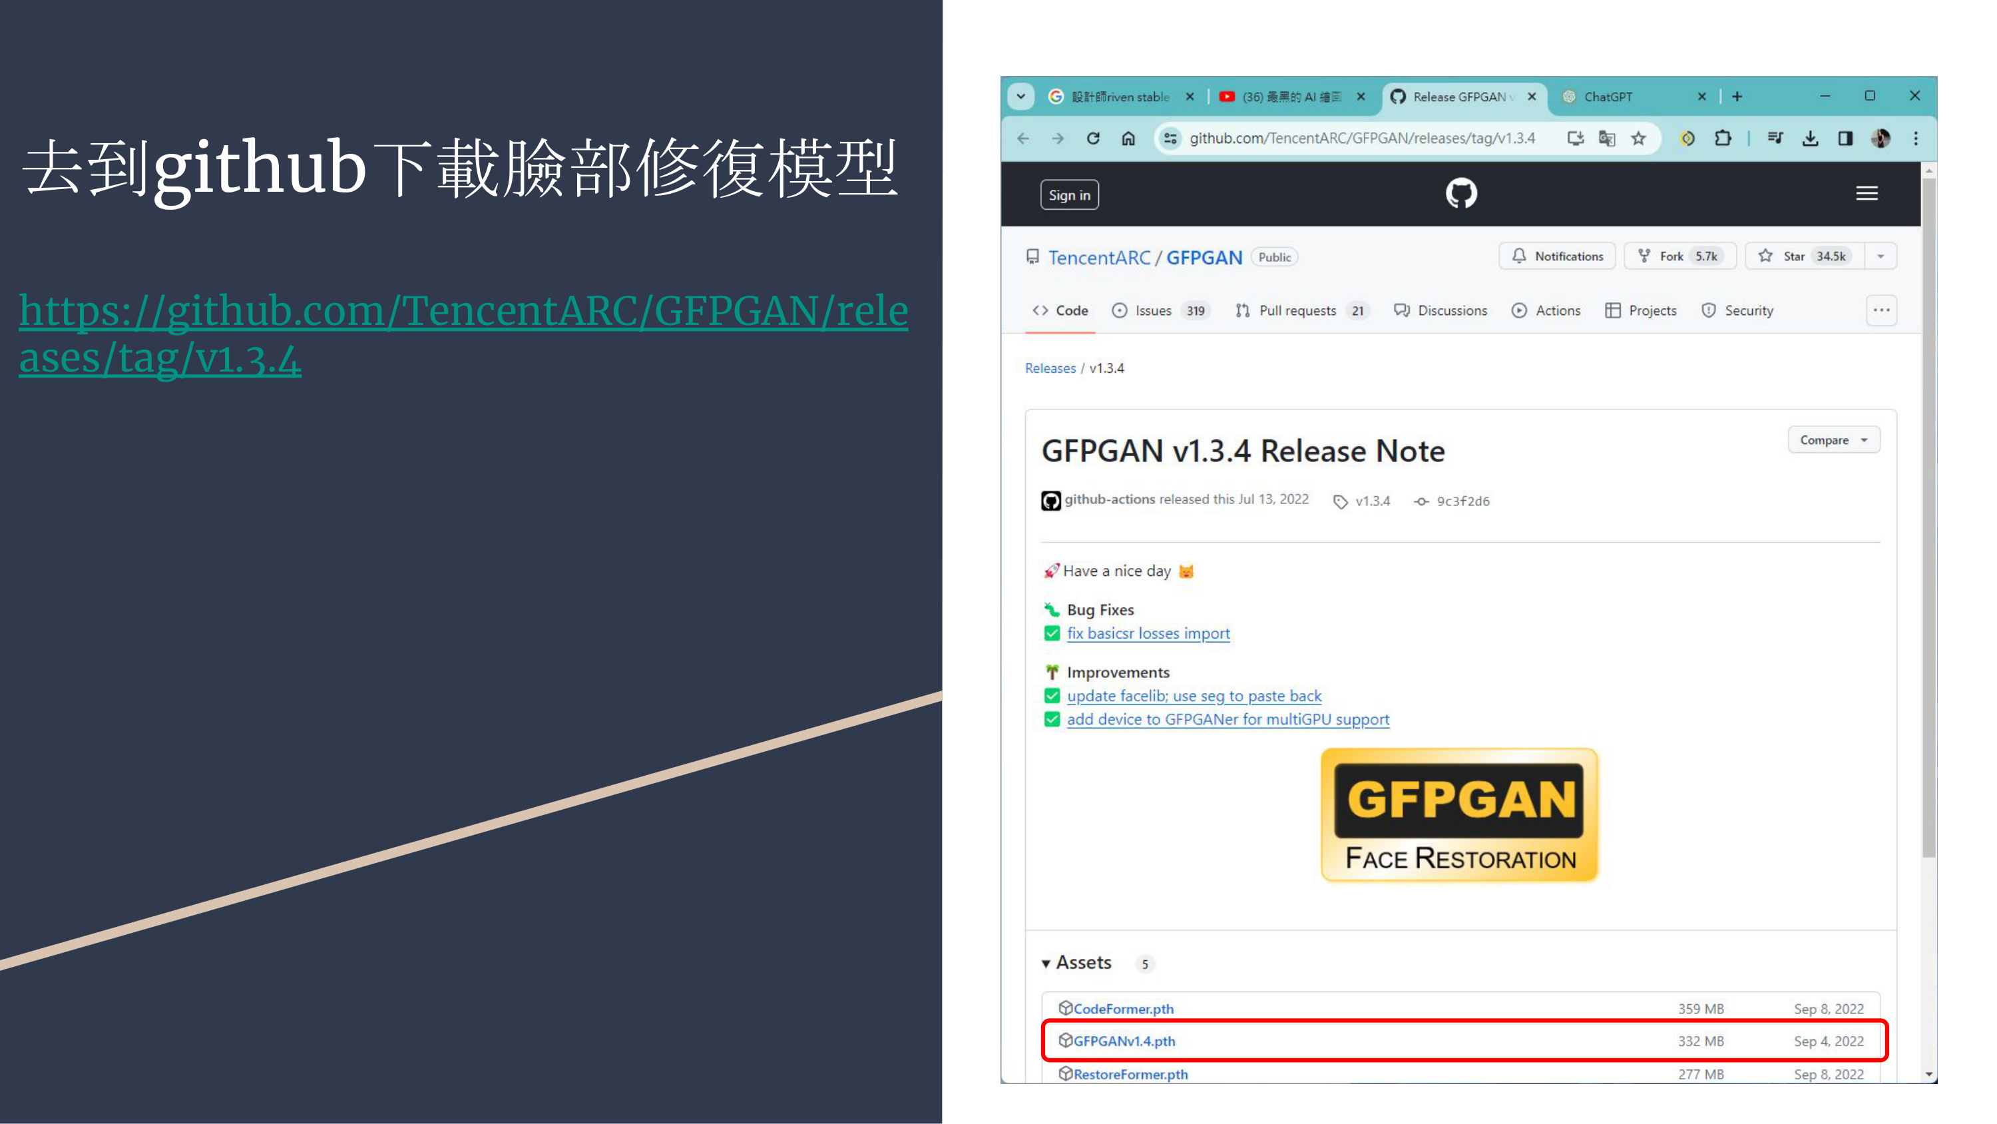Download RestoreFormer.pth asset
The height and width of the screenshot is (1124, 1997).
[x=1130, y=1074]
